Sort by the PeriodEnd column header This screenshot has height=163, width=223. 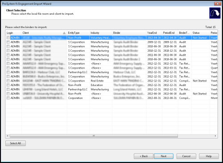tap(170, 33)
